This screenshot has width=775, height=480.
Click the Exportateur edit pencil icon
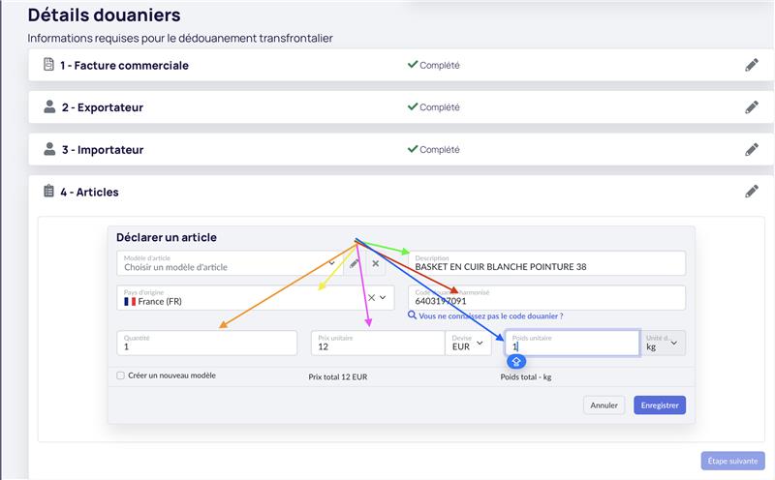[752, 107]
